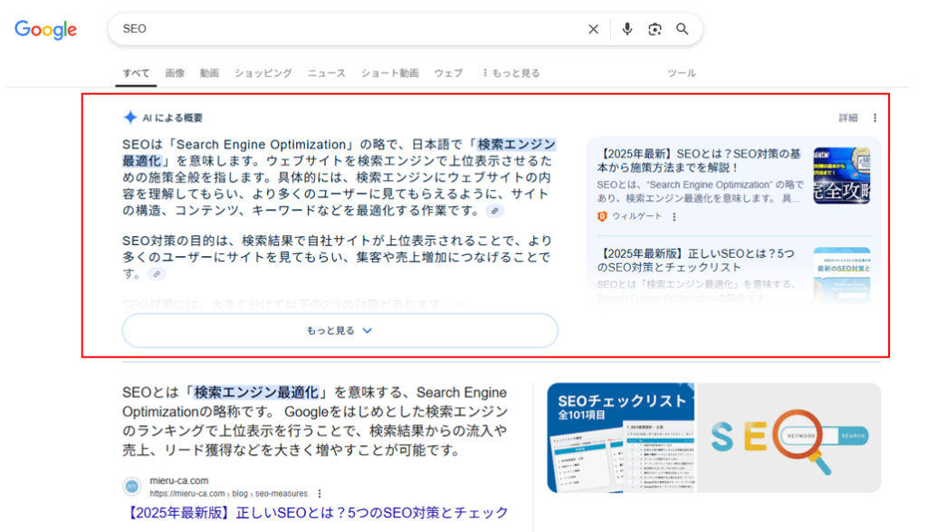Click the highlighted 検索エンジン最適化 in featured snippet

(x=256, y=393)
